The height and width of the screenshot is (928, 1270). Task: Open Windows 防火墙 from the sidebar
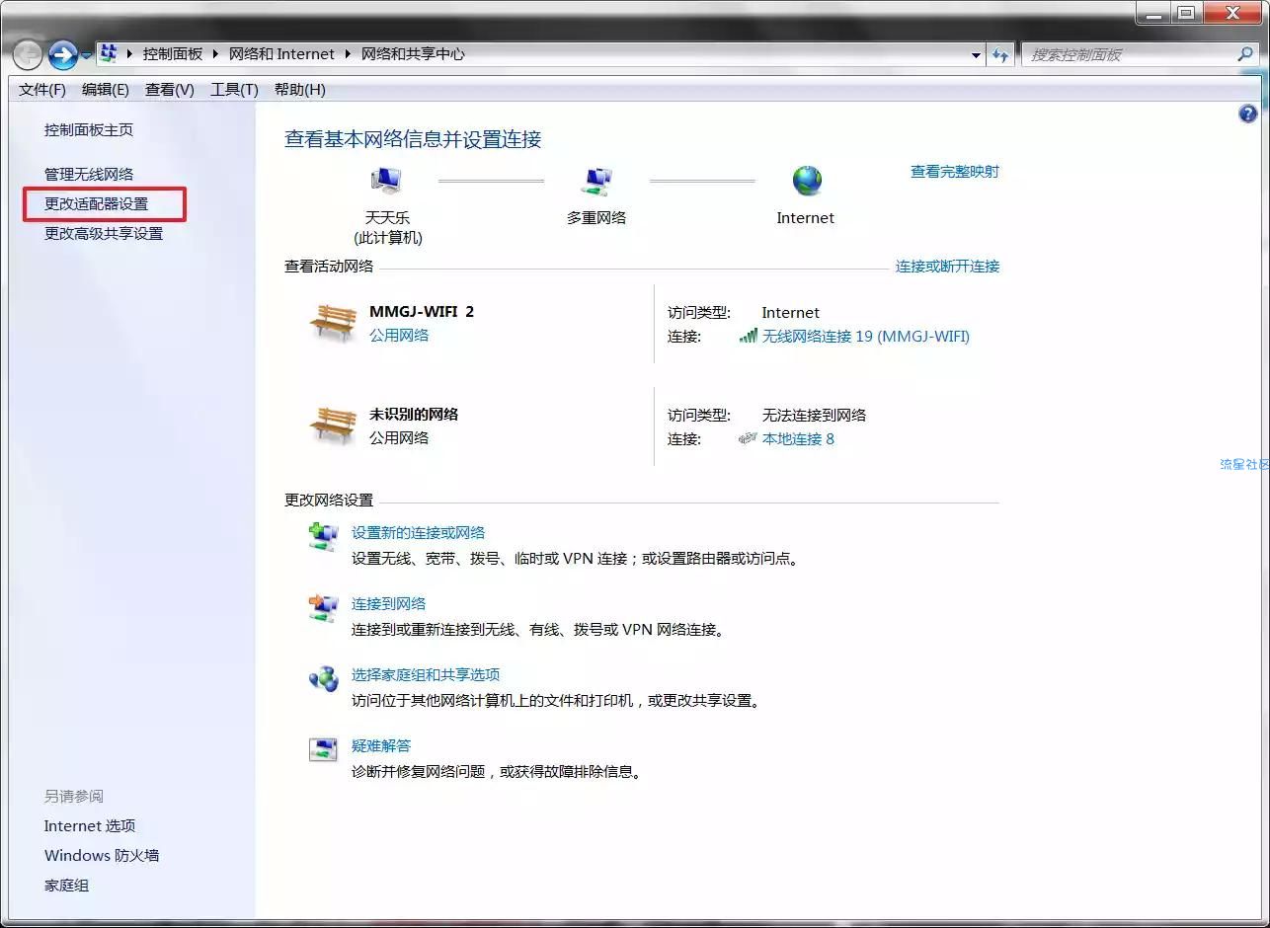(x=102, y=856)
